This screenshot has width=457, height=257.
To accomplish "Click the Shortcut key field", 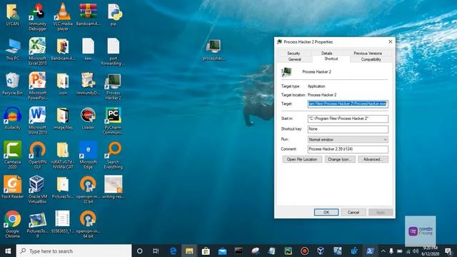I will coord(348,128).
